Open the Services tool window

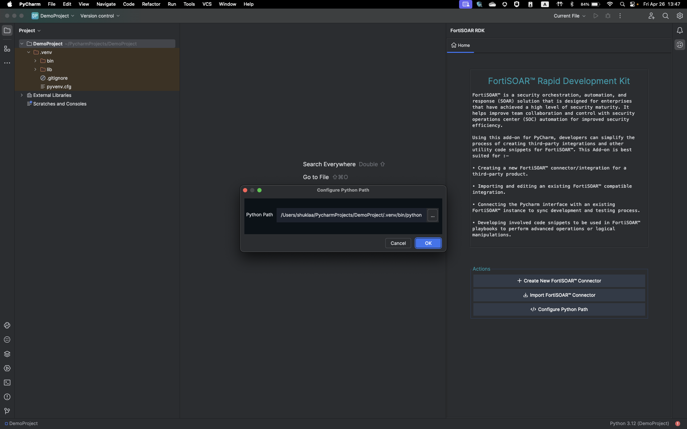[7, 368]
